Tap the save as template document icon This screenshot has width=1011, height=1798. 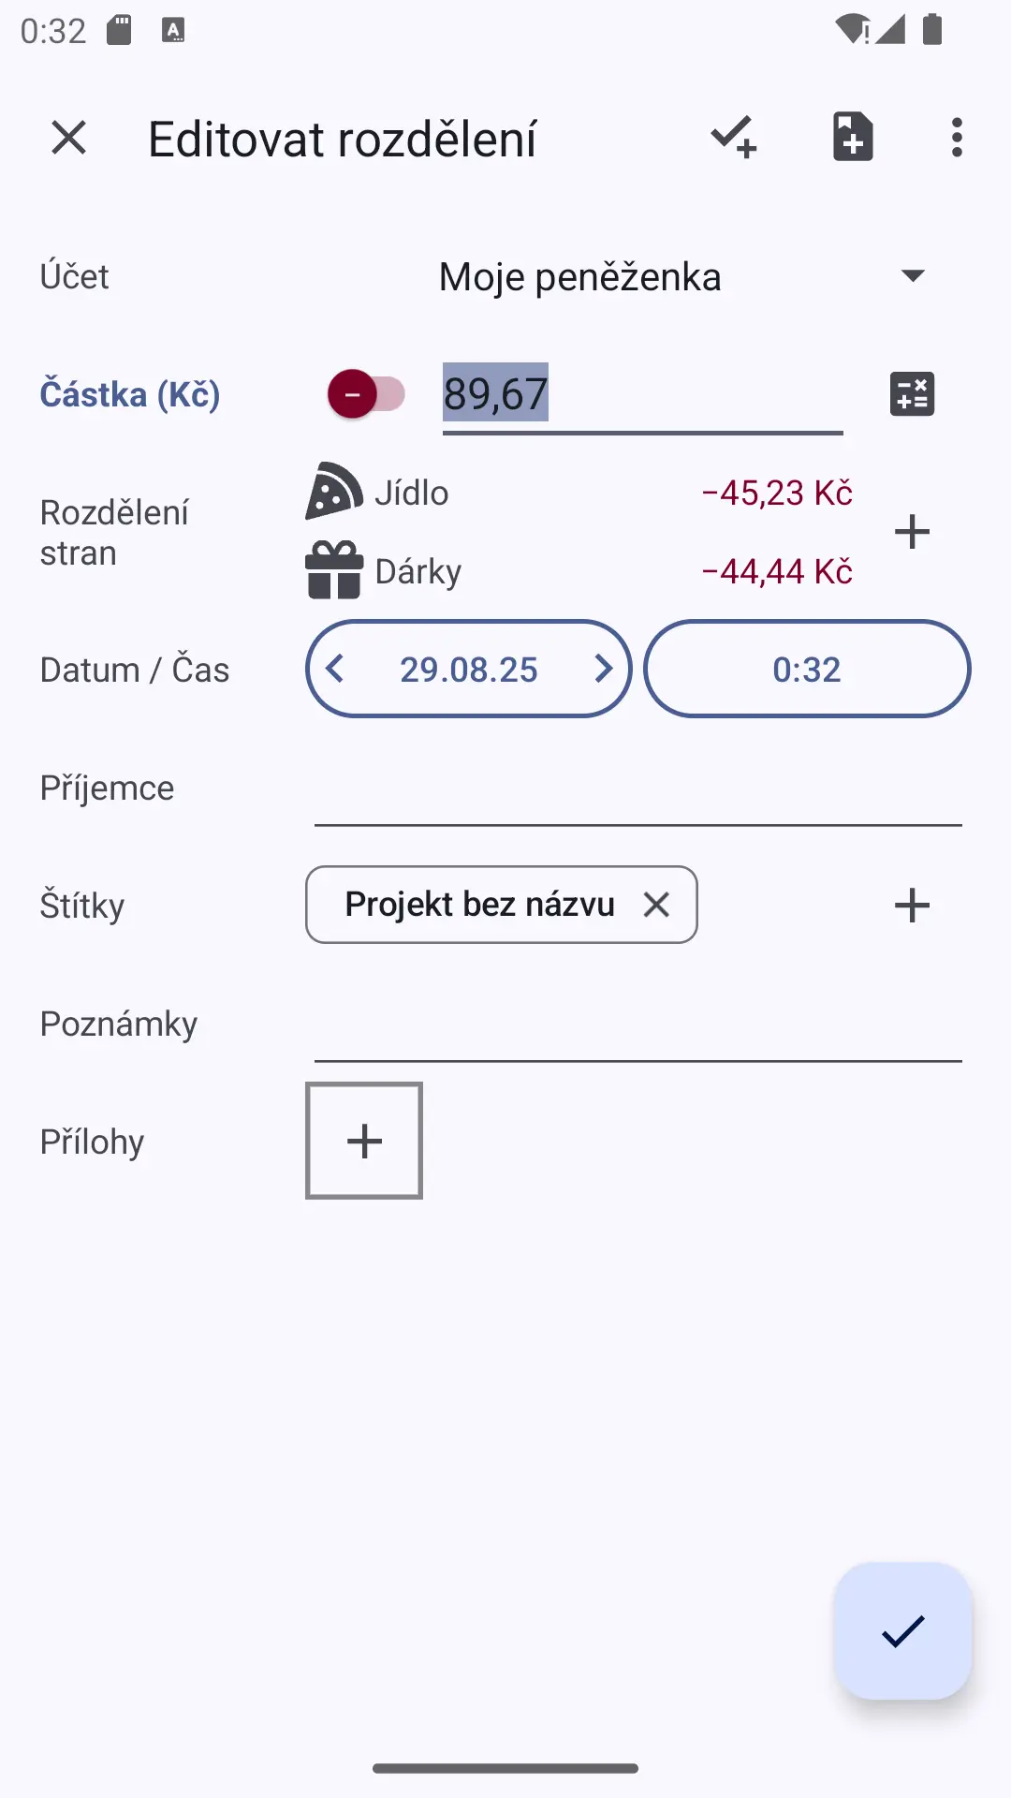(x=853, y=138)
